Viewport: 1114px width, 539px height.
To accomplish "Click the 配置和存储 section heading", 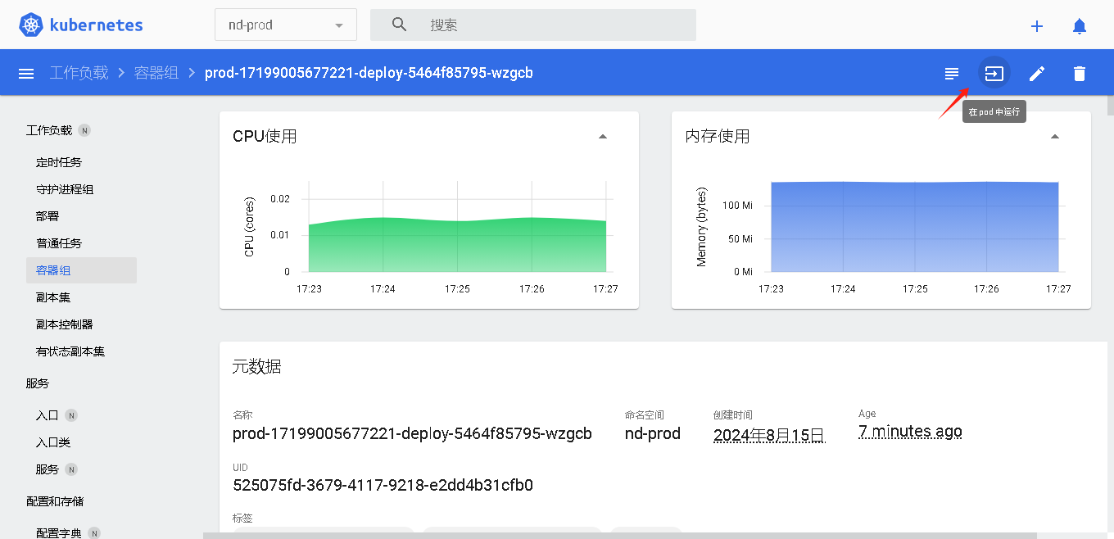I will (x=55, y=501).
